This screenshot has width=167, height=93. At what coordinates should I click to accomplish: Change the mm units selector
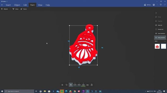(x=87, y=85)
